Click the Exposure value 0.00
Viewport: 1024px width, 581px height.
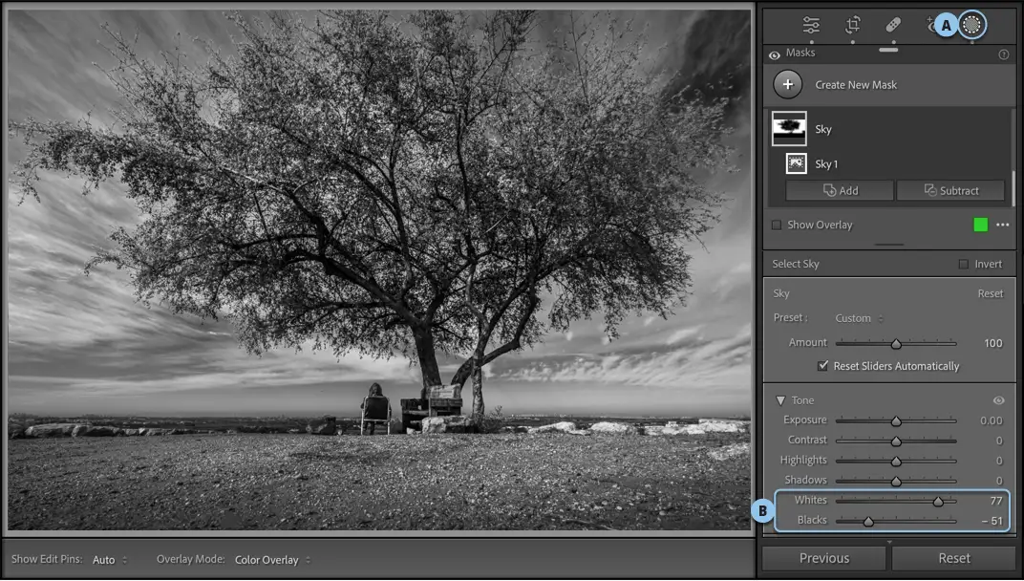tap(991, 420)
